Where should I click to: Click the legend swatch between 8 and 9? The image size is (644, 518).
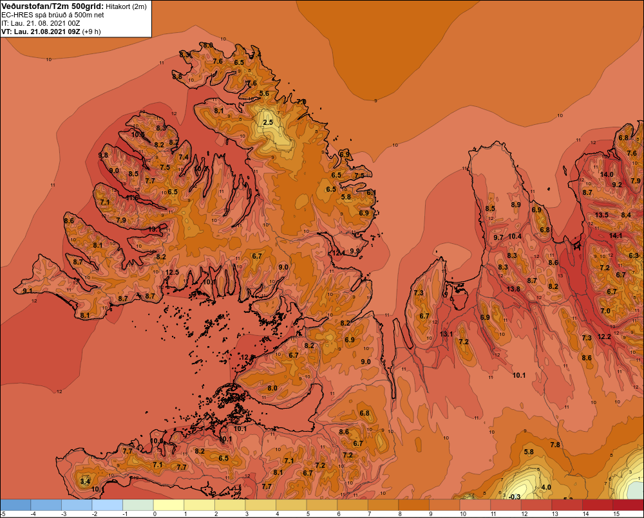(413, 505)
